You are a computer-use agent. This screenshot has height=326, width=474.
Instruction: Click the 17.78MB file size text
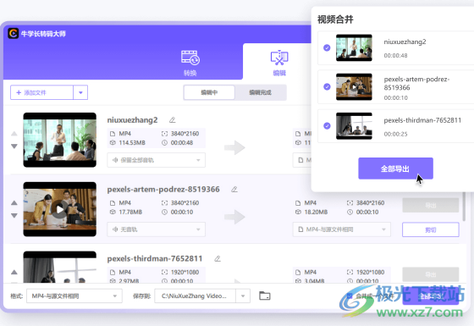click(130, 212)
